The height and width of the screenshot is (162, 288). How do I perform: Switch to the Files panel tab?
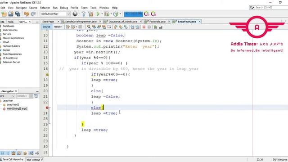[10, 22]
